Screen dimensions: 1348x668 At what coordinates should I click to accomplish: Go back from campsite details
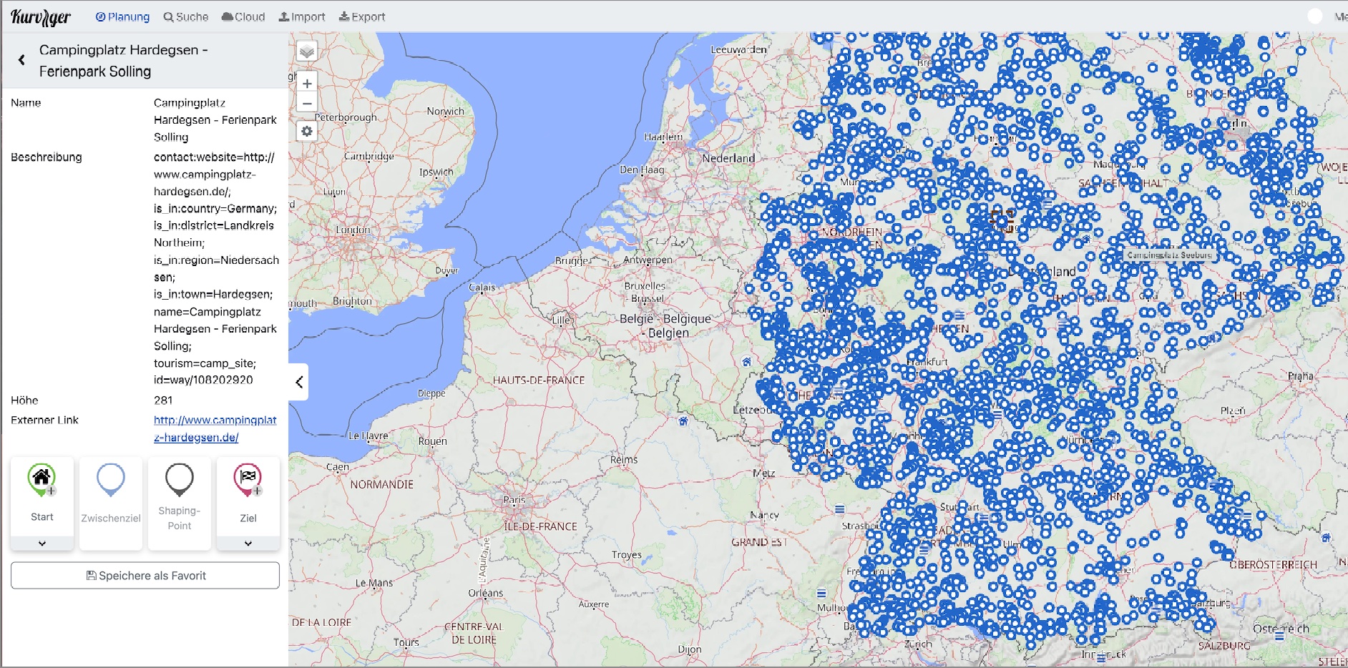[x=21, y=60]
